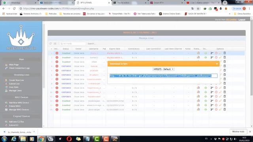Click Extend Line in sidebar

click(x=14, y=84)
